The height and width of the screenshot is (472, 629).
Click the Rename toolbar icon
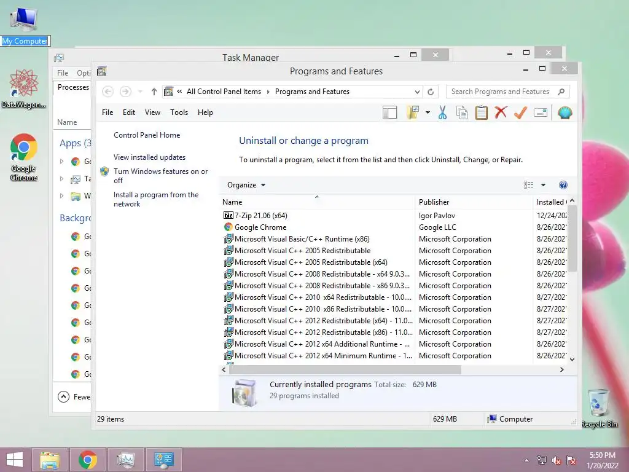coord(541,113)
